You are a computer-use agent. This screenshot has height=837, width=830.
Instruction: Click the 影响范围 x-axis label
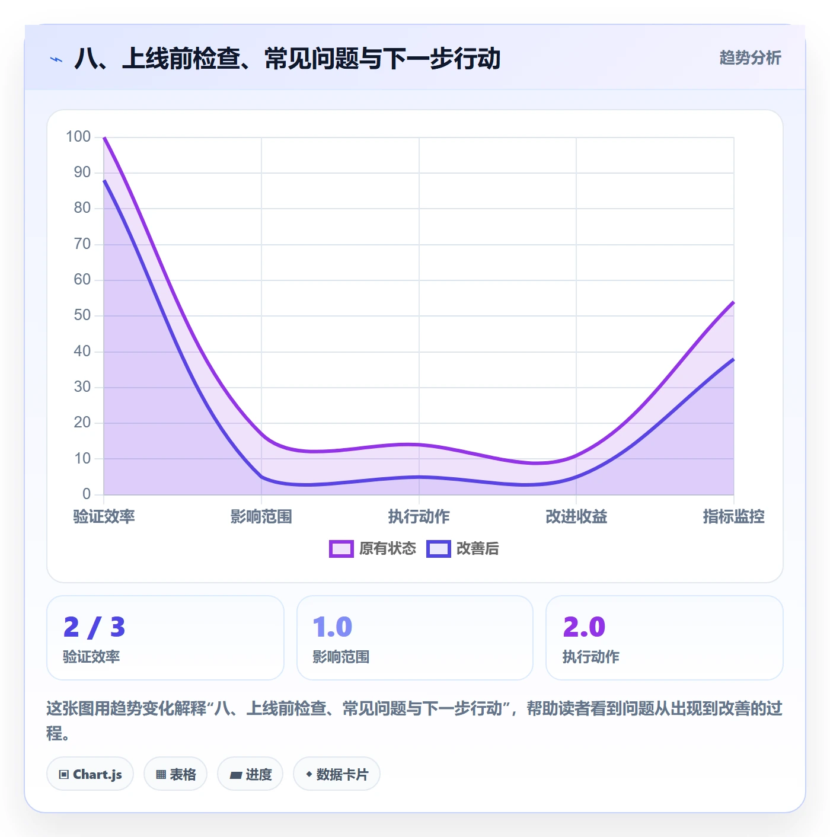261,516
